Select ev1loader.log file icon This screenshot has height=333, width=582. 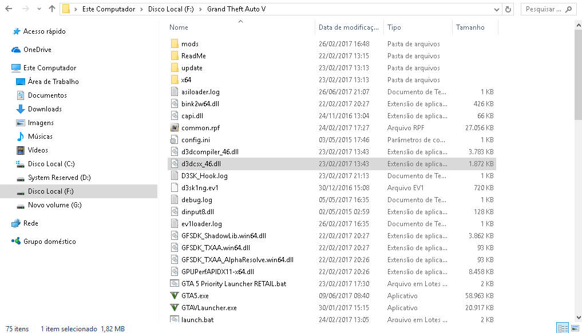click(x=175, y=224)
